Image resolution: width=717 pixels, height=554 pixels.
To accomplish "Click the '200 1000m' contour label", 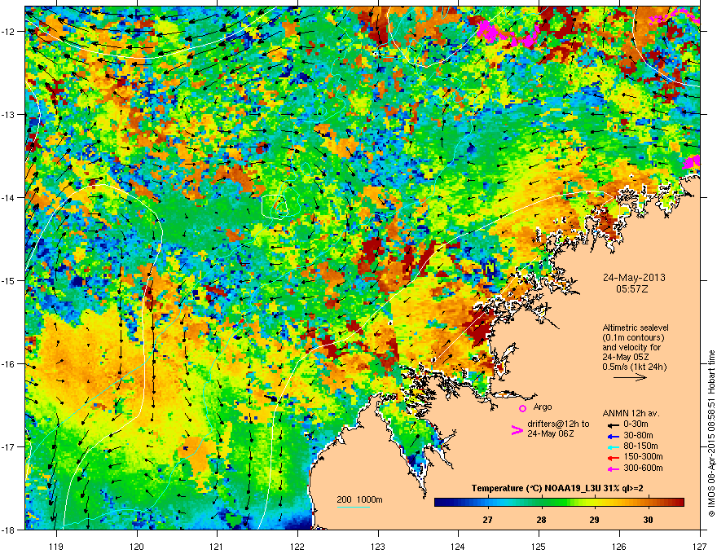I will click(359, 499).
